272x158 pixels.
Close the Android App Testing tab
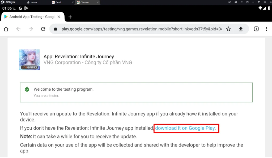click(59, 17)
